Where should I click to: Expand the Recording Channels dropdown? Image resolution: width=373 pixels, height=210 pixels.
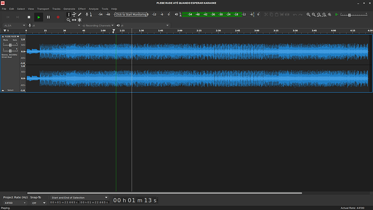(98, 25)
